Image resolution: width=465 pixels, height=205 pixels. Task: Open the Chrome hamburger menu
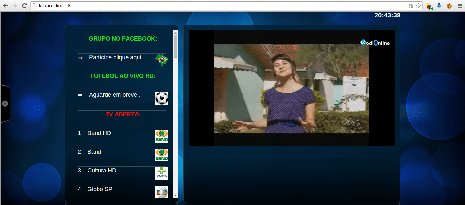(x=460, y=5)
